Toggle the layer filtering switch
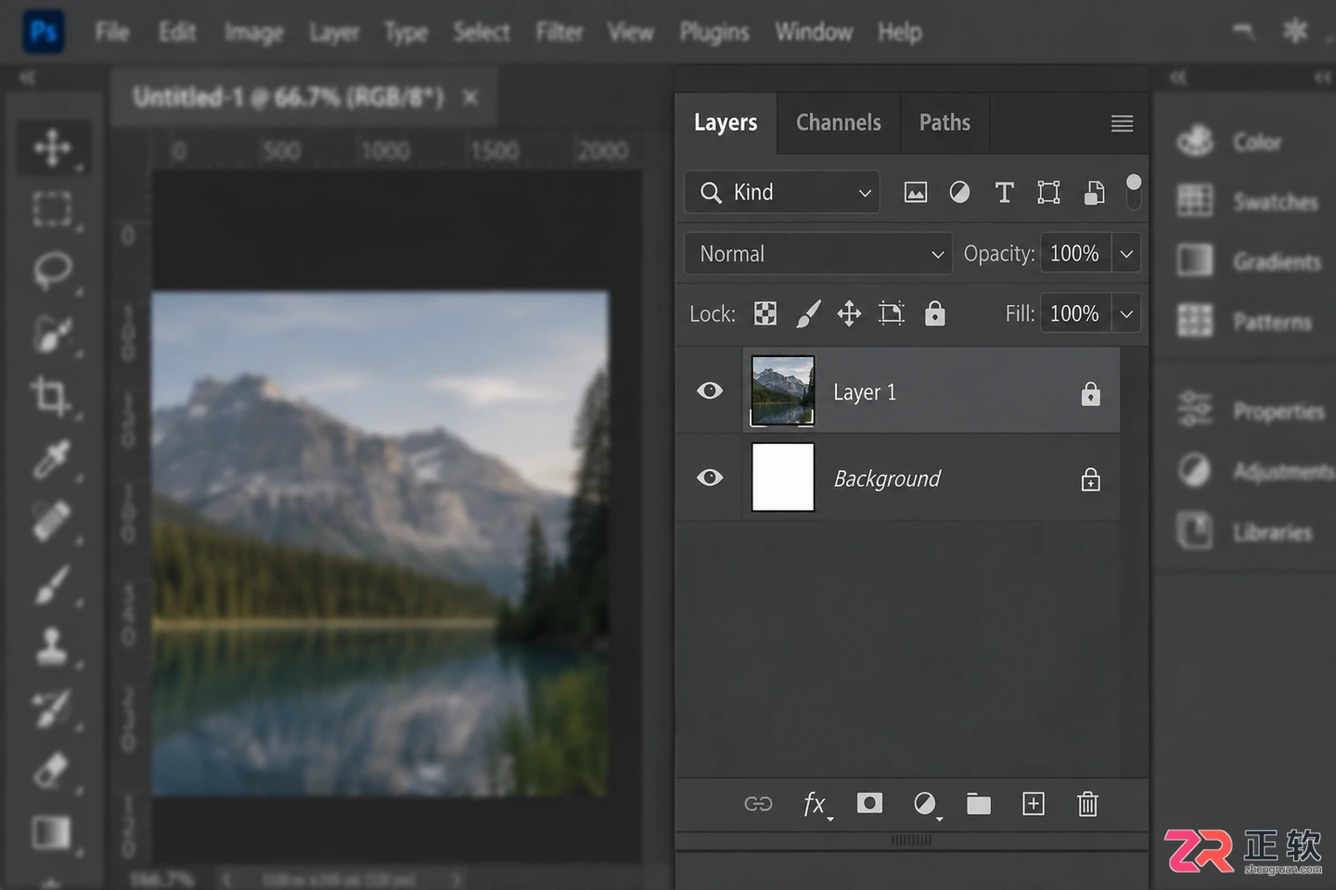Image resolution: width=1336 pixels, height=890 pixels. coord(1133,191)
